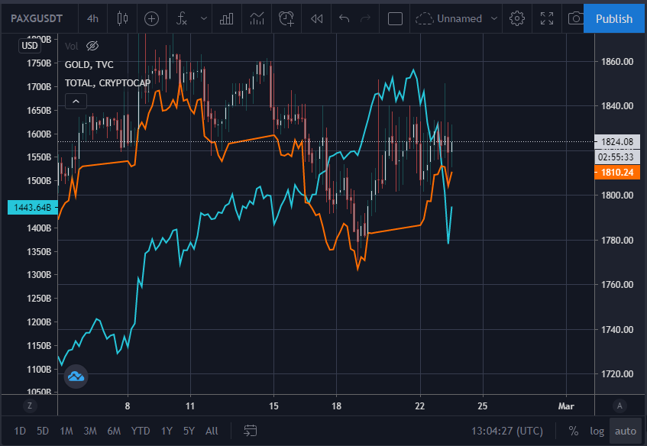Click the Mar time axis label
647x446 pixels.
[x=566, y=406]
